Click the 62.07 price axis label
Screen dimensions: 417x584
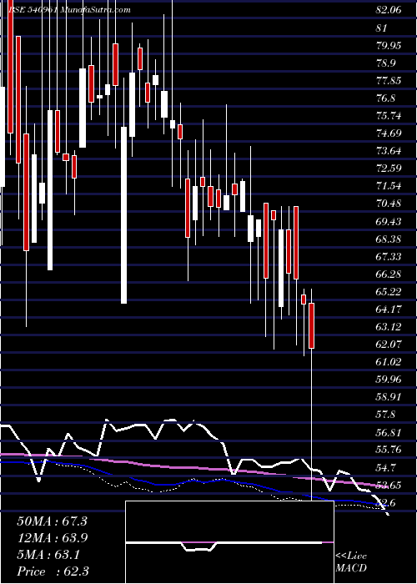pyautogui.click(x=389, y=344)
